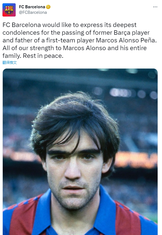
Task: Click the FC Barcelona crest avatar
Action: 9,10
